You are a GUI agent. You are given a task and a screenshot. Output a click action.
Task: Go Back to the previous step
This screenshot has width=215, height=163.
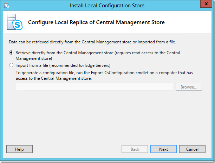pos(135,149)
